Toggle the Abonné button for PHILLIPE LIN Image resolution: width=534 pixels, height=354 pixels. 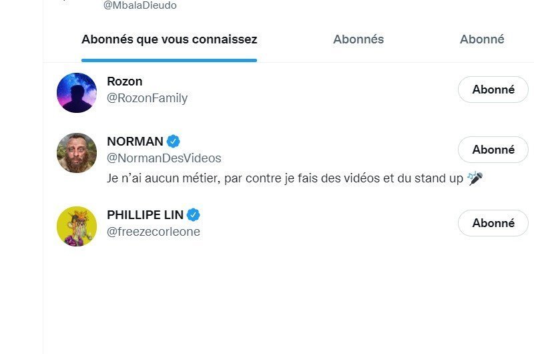click(x=493, y=223)
